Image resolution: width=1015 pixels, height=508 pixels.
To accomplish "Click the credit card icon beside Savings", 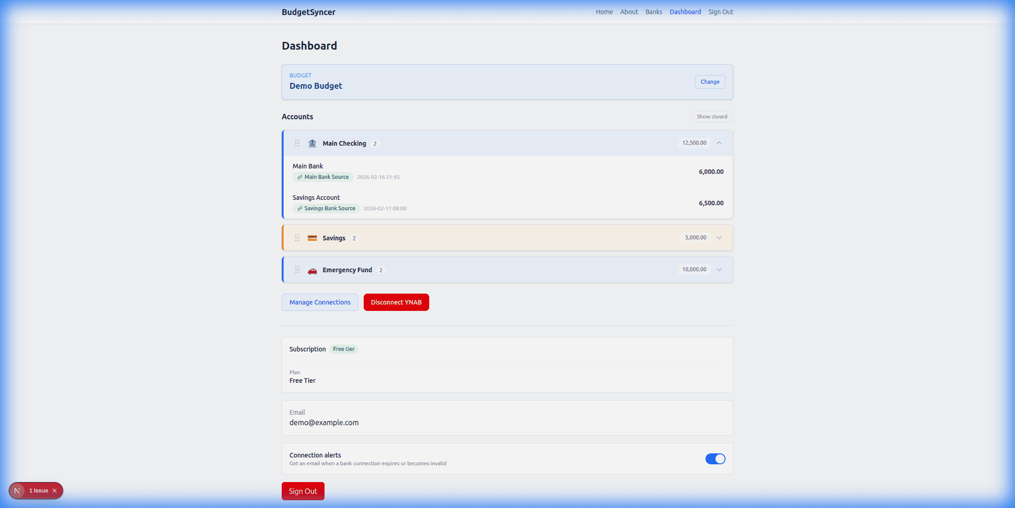I will click(x=312, y=238).
